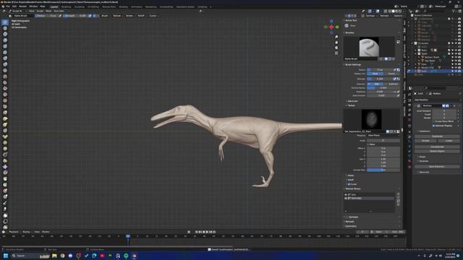Toggle radius pressure sensitivity pen icon in sidebar
This screenshot has height=260, width=463.
pyautogui.click(x=395, y=70)
